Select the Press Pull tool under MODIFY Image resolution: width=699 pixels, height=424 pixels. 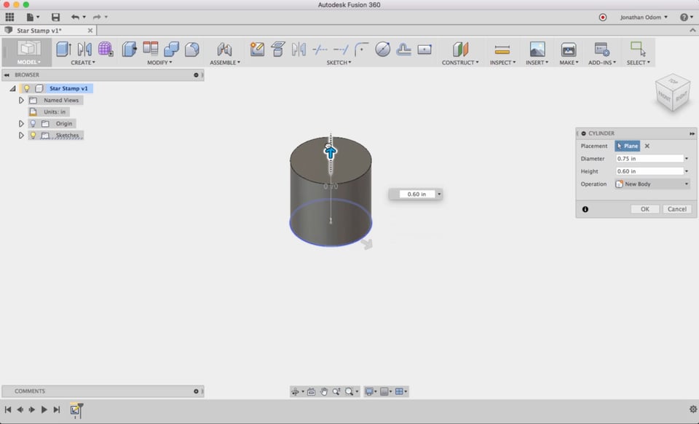point(129,49)
